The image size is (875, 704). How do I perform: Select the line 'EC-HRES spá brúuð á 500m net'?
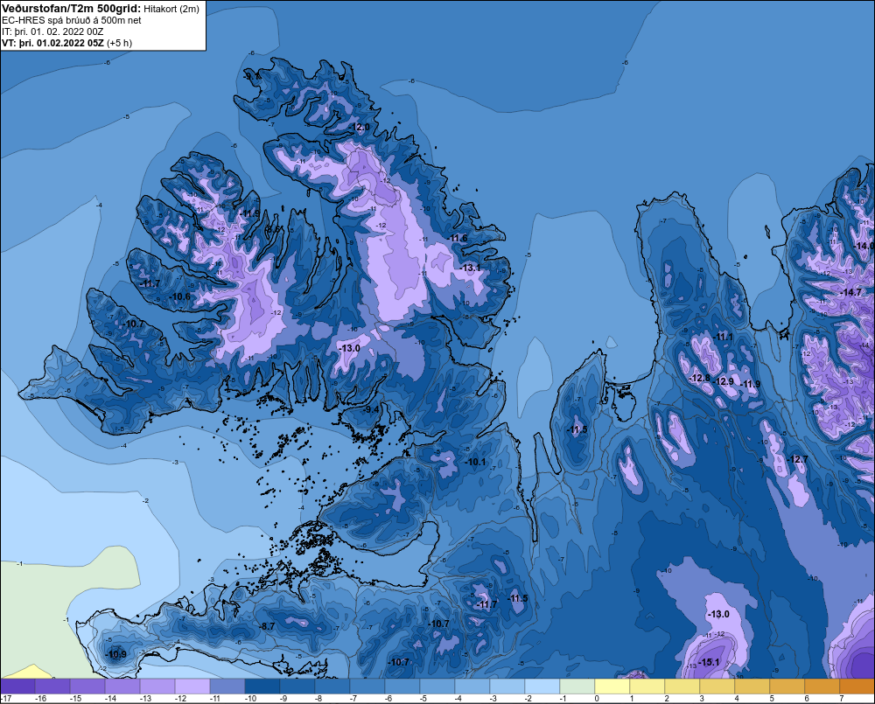click(72, 20)
